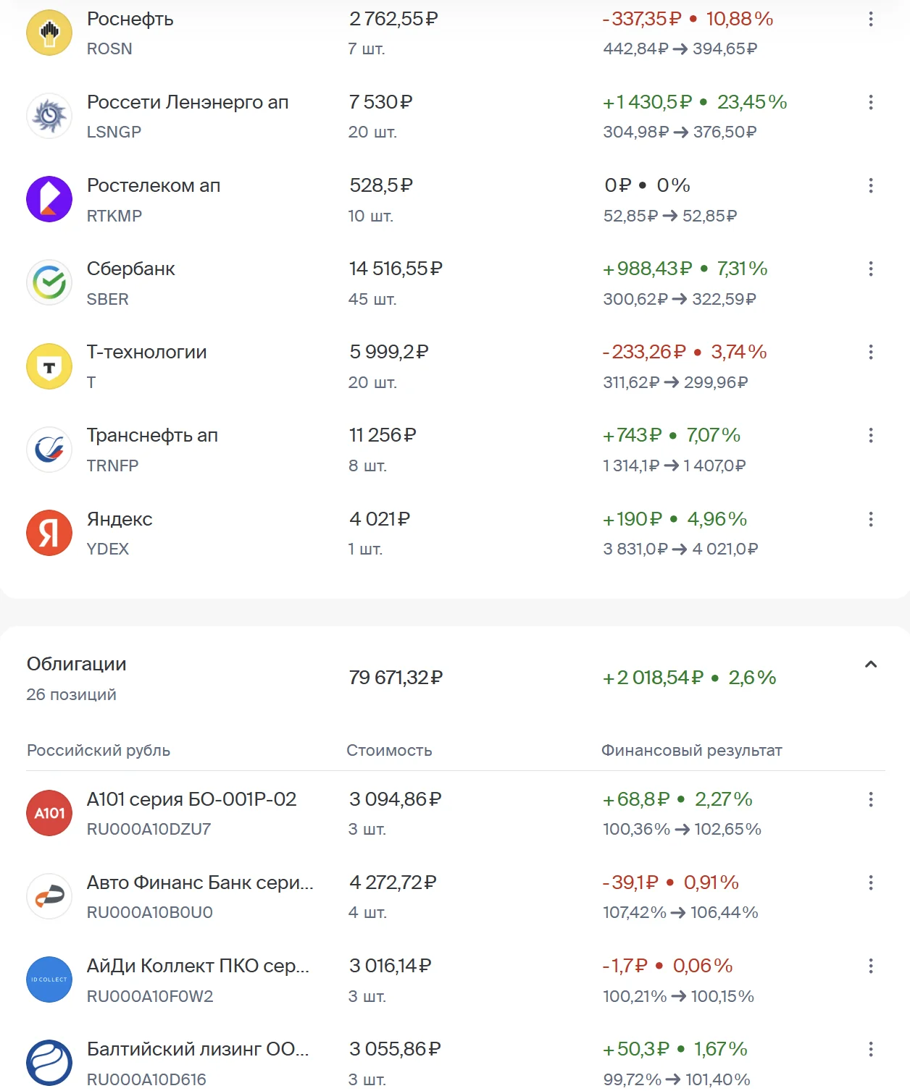Screen dimensions: 910x1091
Task: Click the А101 bond logo
Action: pos(49,813)
